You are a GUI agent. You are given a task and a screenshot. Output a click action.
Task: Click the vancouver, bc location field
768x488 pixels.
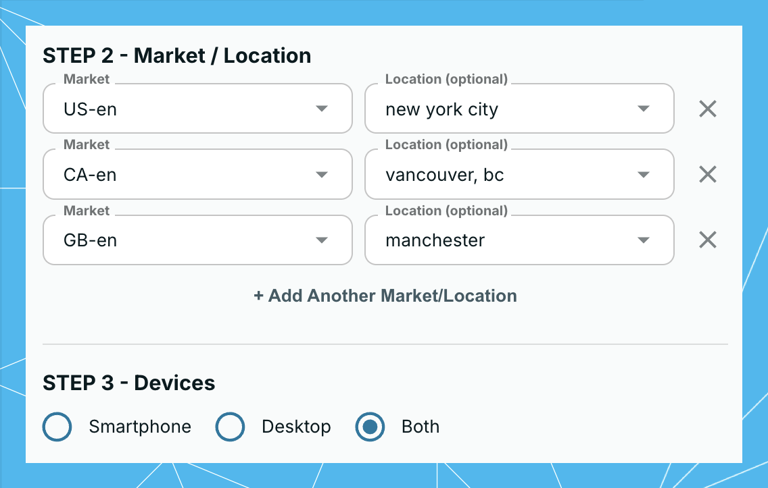[519, 175]
